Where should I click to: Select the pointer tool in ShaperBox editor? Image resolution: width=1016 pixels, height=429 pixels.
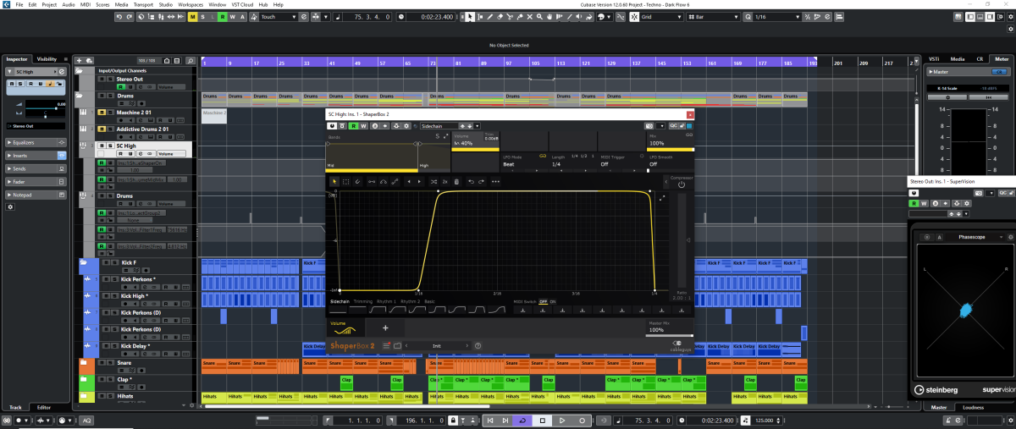(334, 181)
